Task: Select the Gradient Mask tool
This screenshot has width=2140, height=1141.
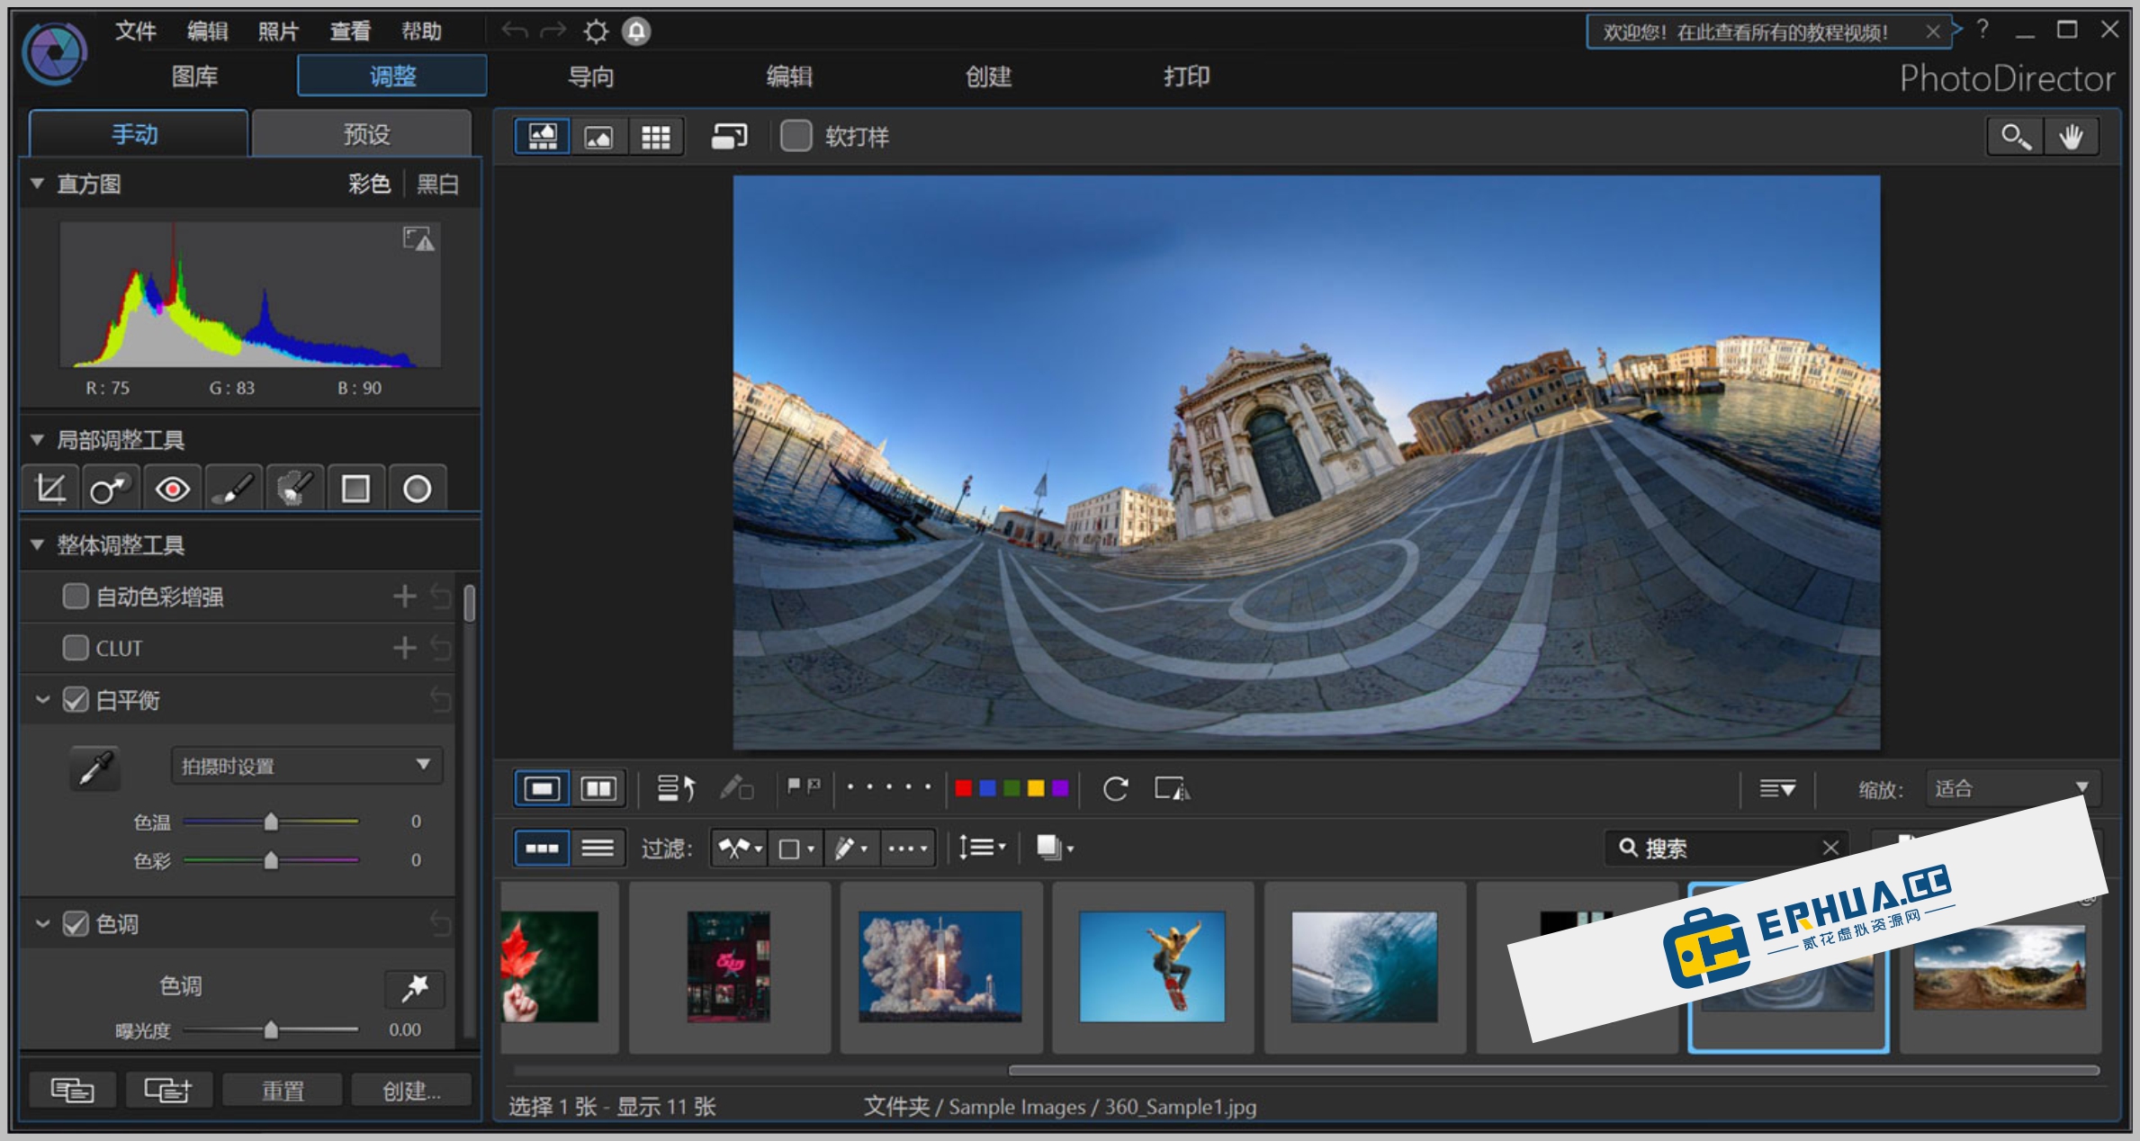Action: (355, 488)
